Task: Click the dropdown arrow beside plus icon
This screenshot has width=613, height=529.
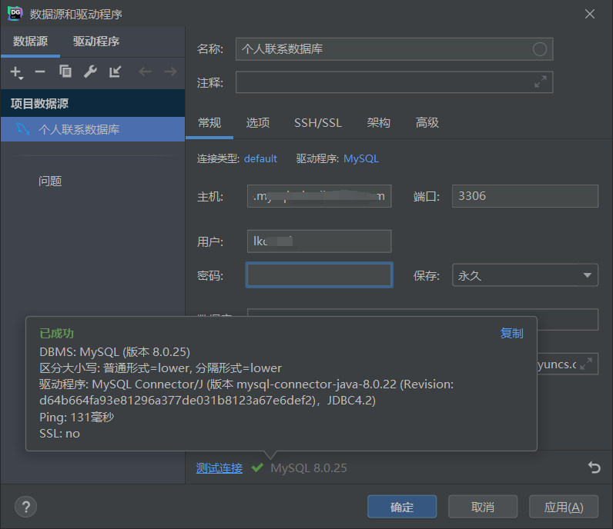Action: [21, 78]
